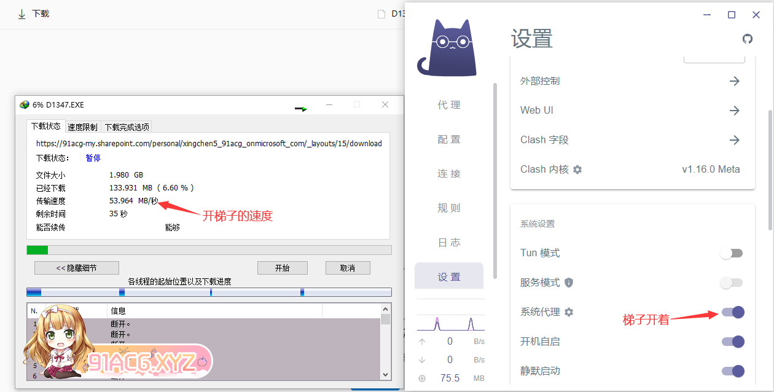
Task: Expand Clash 字段 arrow
Action: pyautogui.click(x=734, y=140)
